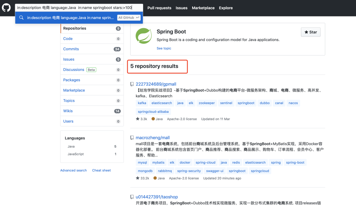Open Issues in the top navigation
The image size is (356, 206).
click(x=182, y=8)
